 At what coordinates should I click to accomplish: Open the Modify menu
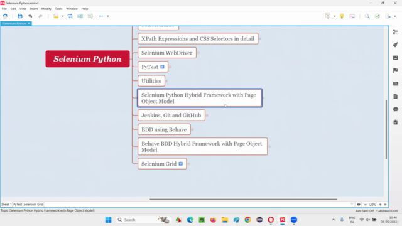(46, 9)
